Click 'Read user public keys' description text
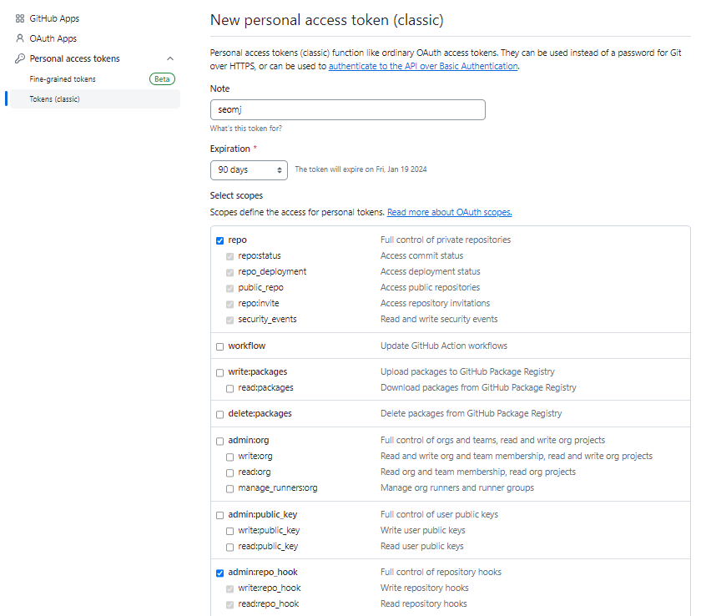Screen dimensions: 706x616 click(x=422, y=546)
